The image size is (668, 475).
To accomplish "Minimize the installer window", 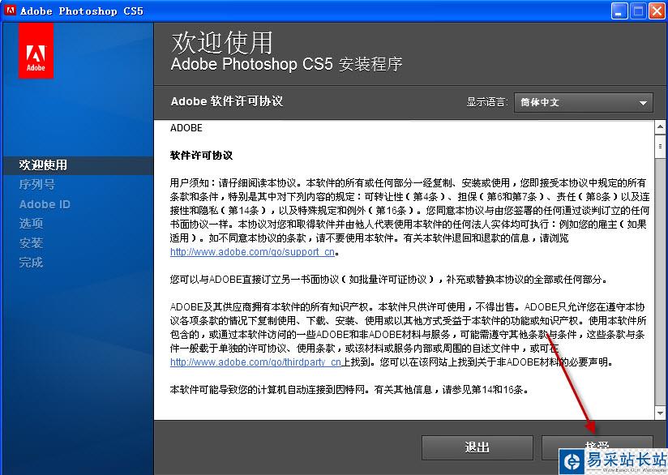I will pyautogui.click(x=619, y=11).
